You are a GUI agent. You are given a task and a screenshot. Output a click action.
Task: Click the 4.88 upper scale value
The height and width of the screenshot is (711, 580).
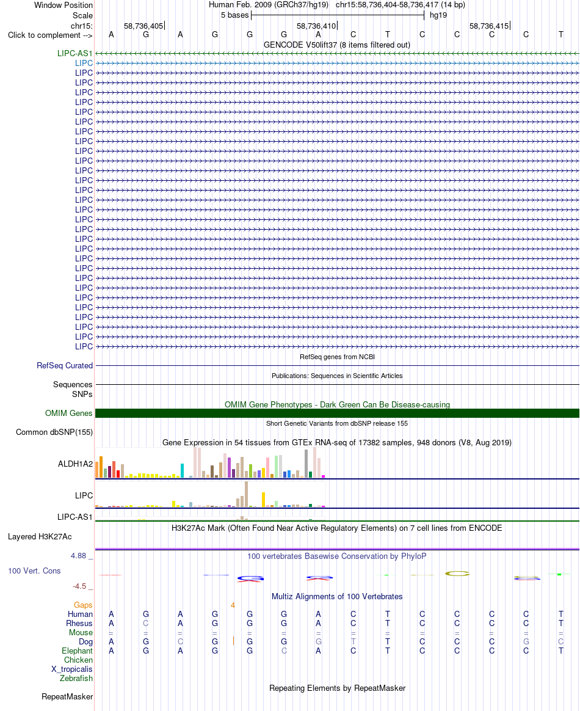(78, 556)
